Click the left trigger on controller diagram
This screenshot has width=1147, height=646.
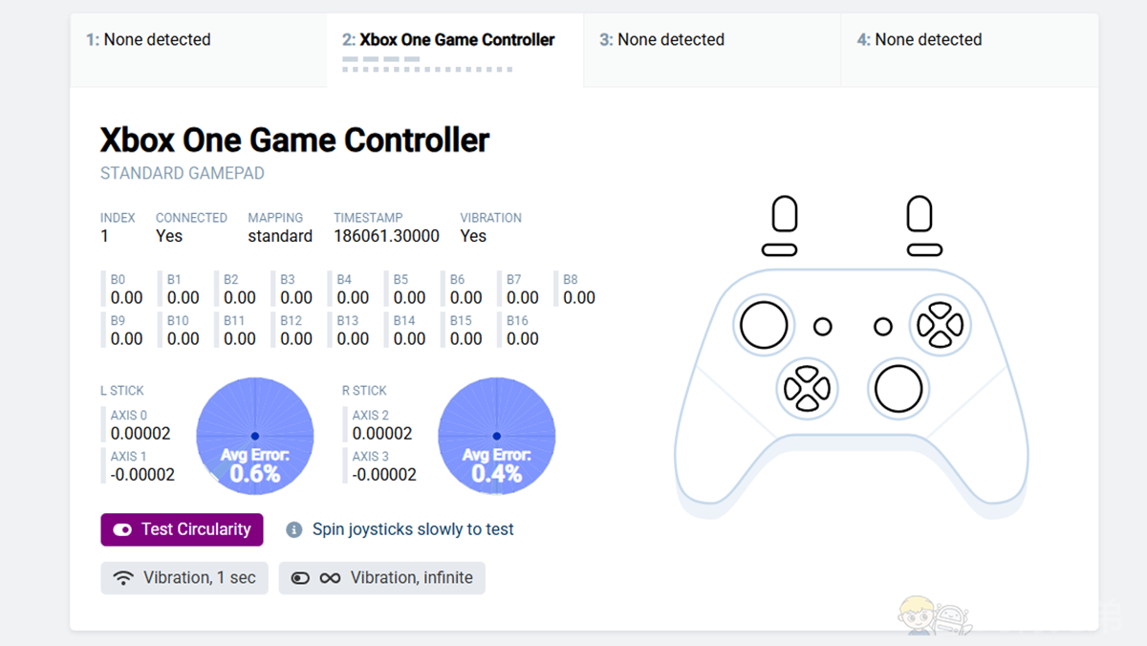(x=785, y=214)
